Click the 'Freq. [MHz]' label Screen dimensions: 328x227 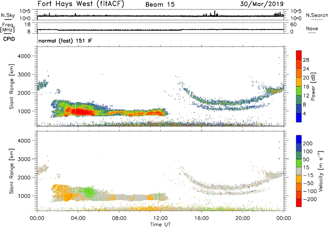tap(7, 28)
